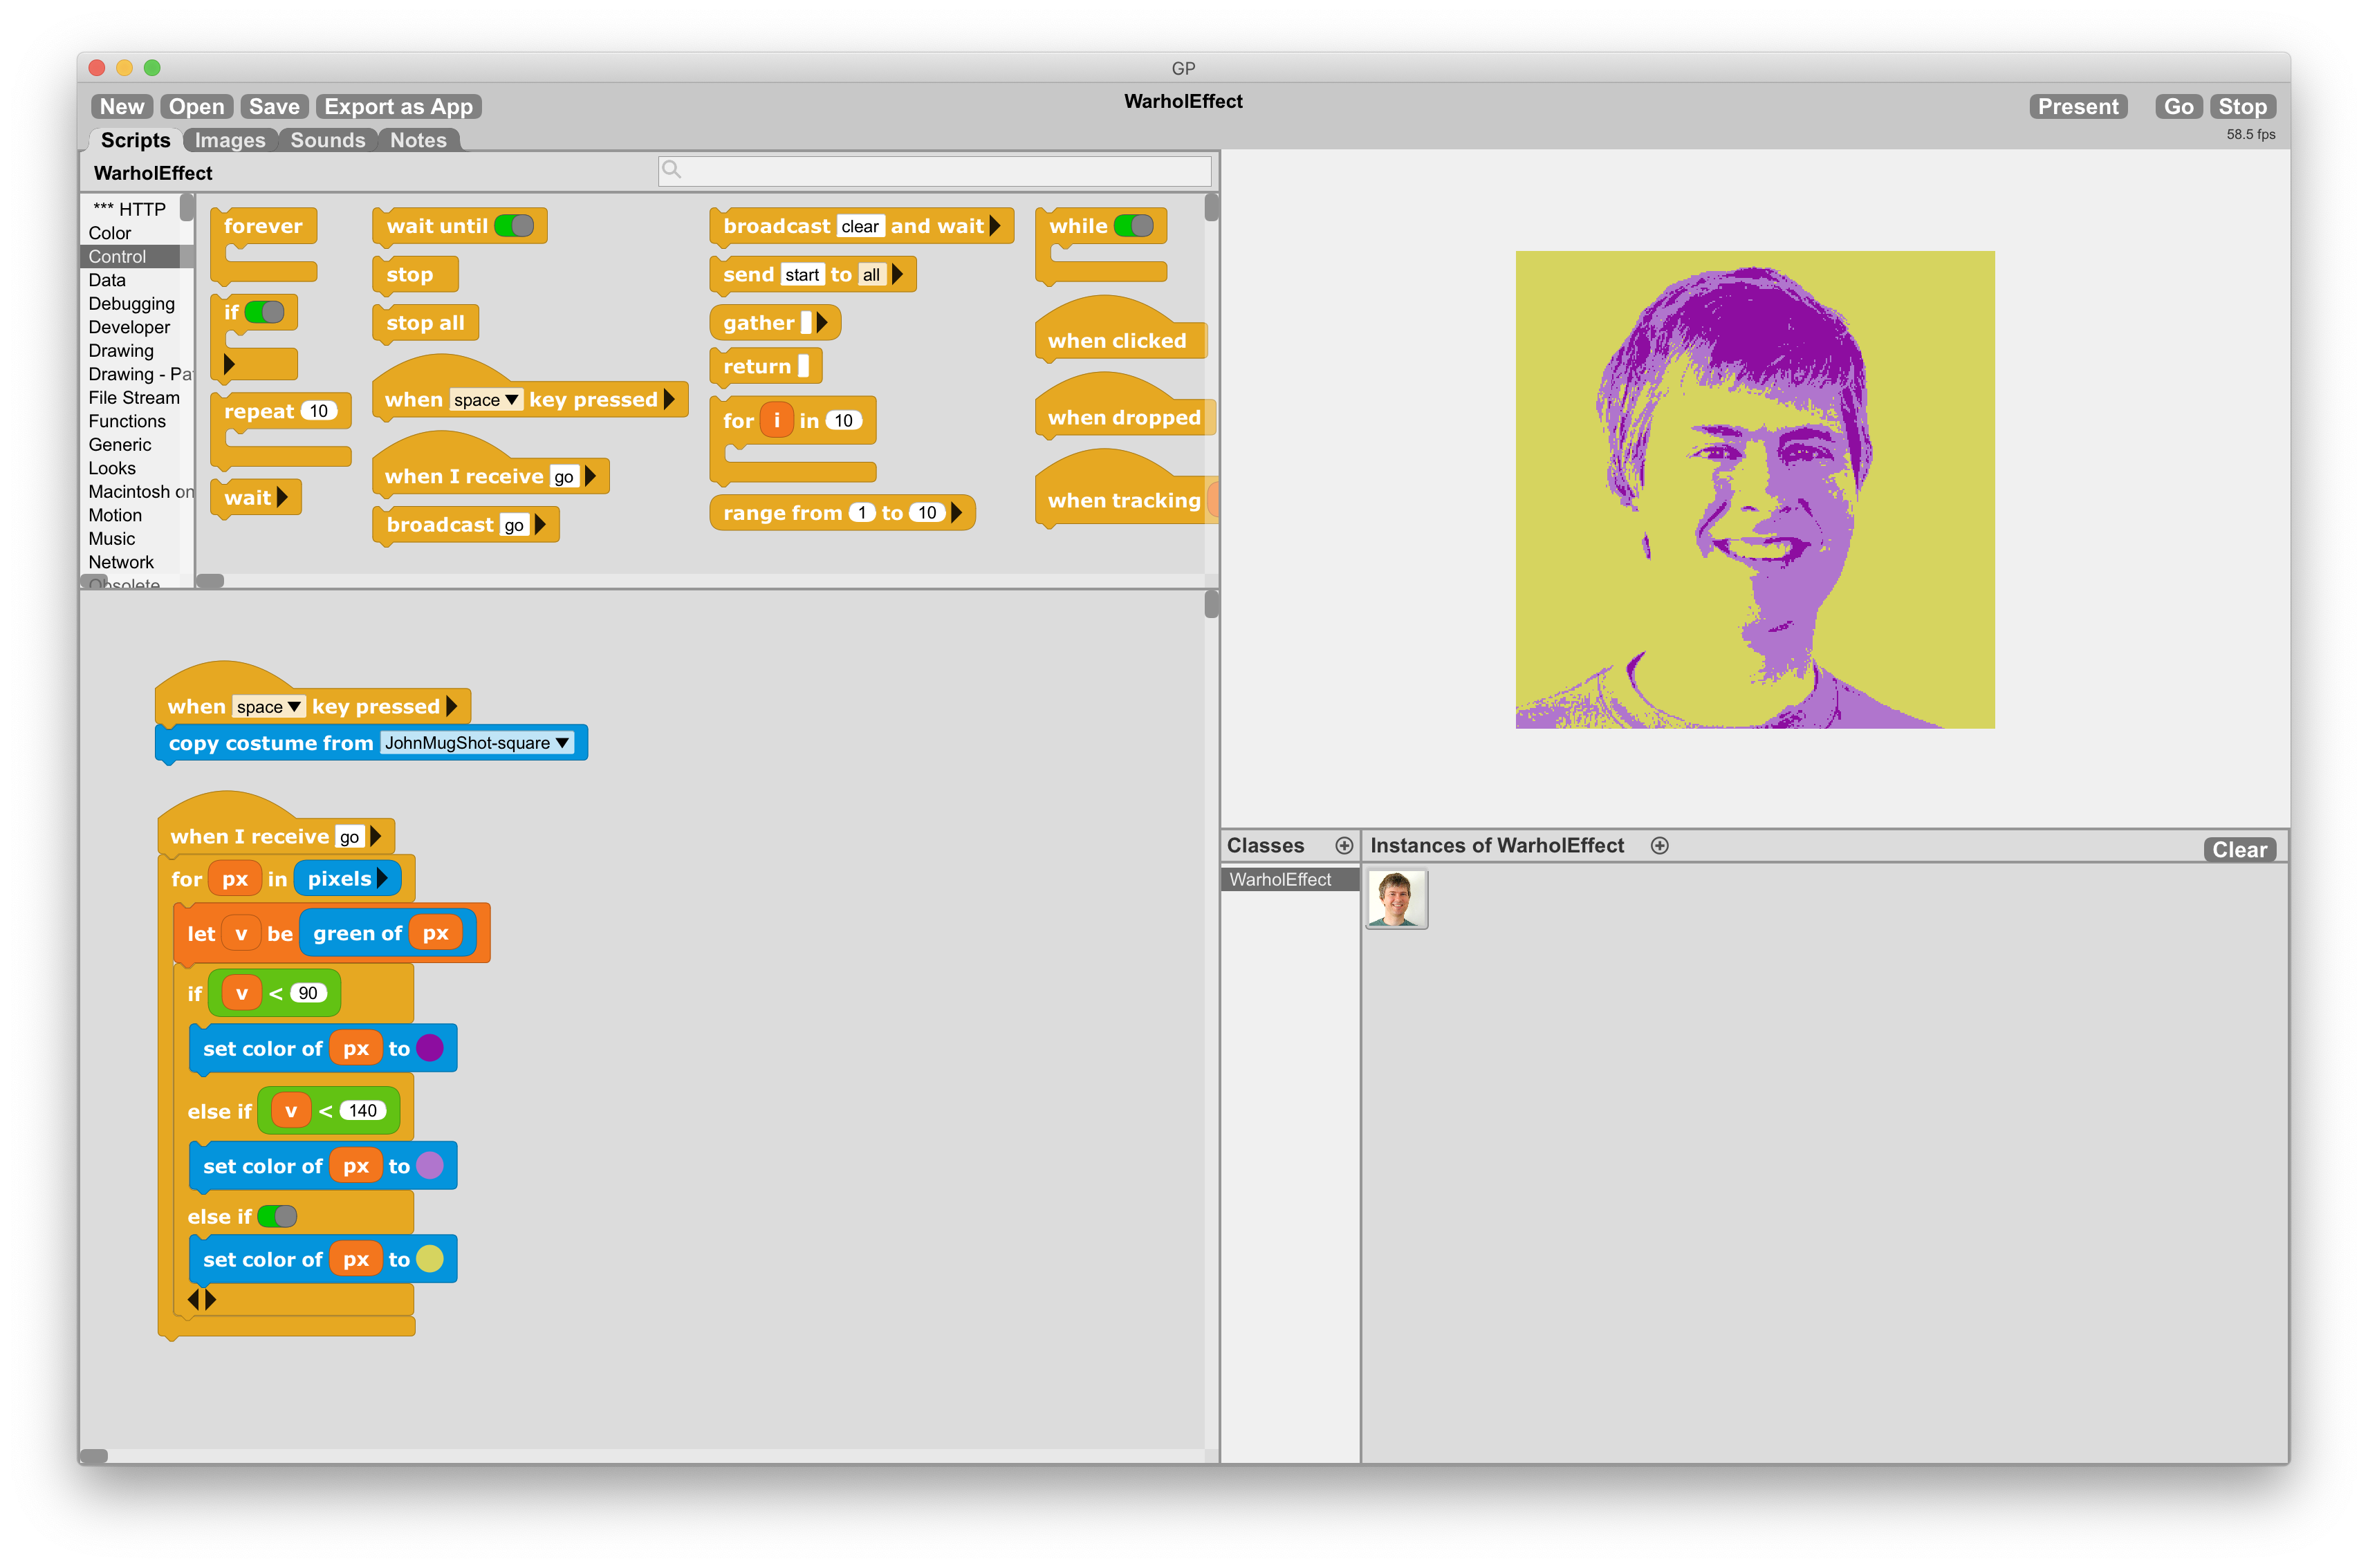
Task: Toggle the boolean slot in 'while' block
Action: pos(1134,226)
